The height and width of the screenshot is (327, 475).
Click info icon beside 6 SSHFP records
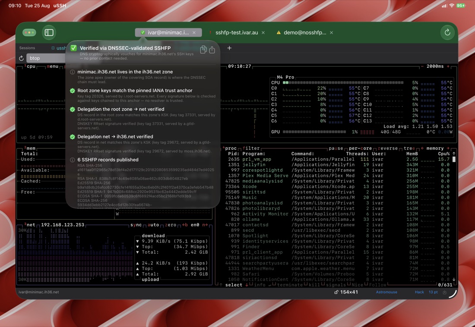tap(73, 160)
